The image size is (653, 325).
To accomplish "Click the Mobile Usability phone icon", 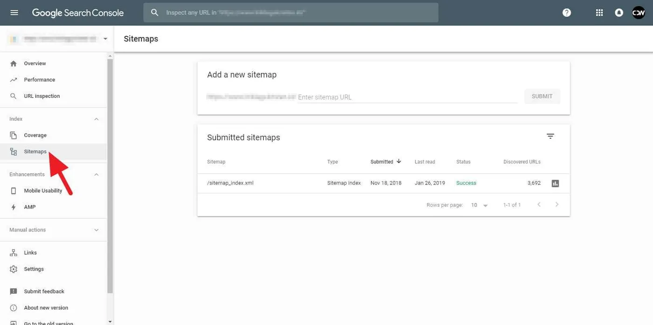I will point(14,190).
